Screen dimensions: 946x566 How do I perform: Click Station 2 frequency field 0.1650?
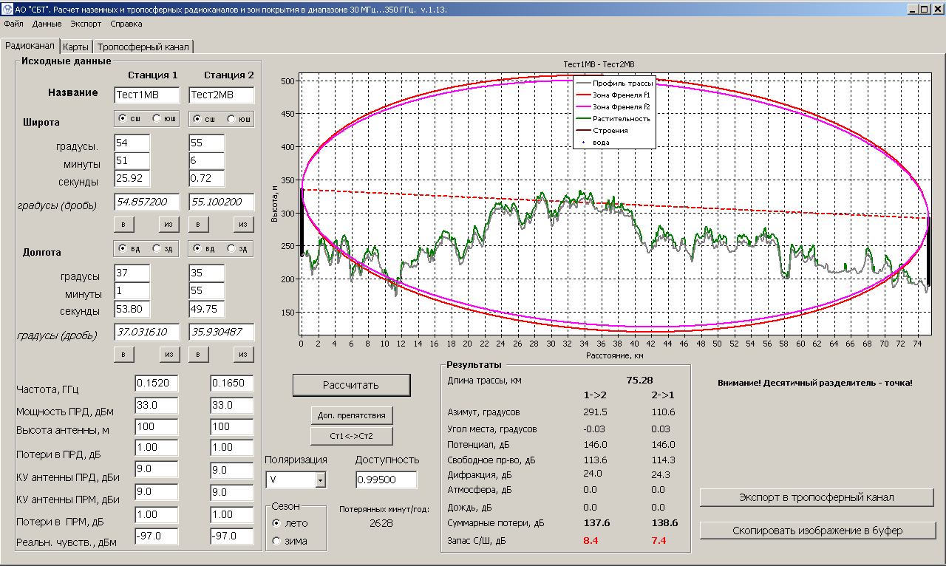click(x=232, y=383)
